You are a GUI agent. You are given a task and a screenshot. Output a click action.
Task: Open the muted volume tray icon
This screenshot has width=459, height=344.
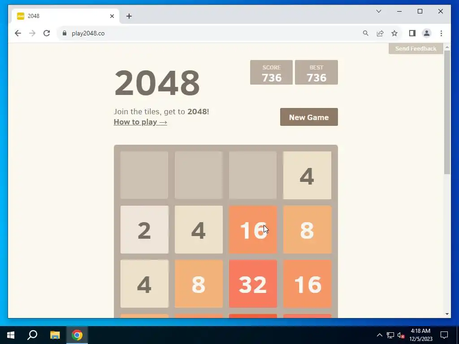tap(401, 335)
